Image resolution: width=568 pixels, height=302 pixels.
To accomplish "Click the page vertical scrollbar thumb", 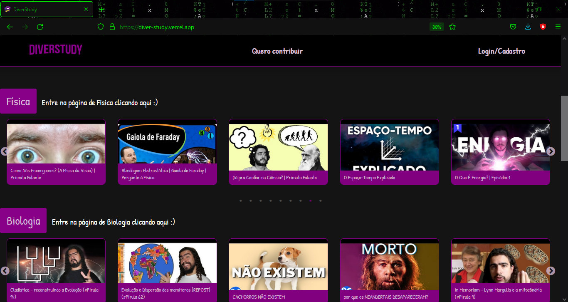I will pyautogui.click(x=564, y=128).
